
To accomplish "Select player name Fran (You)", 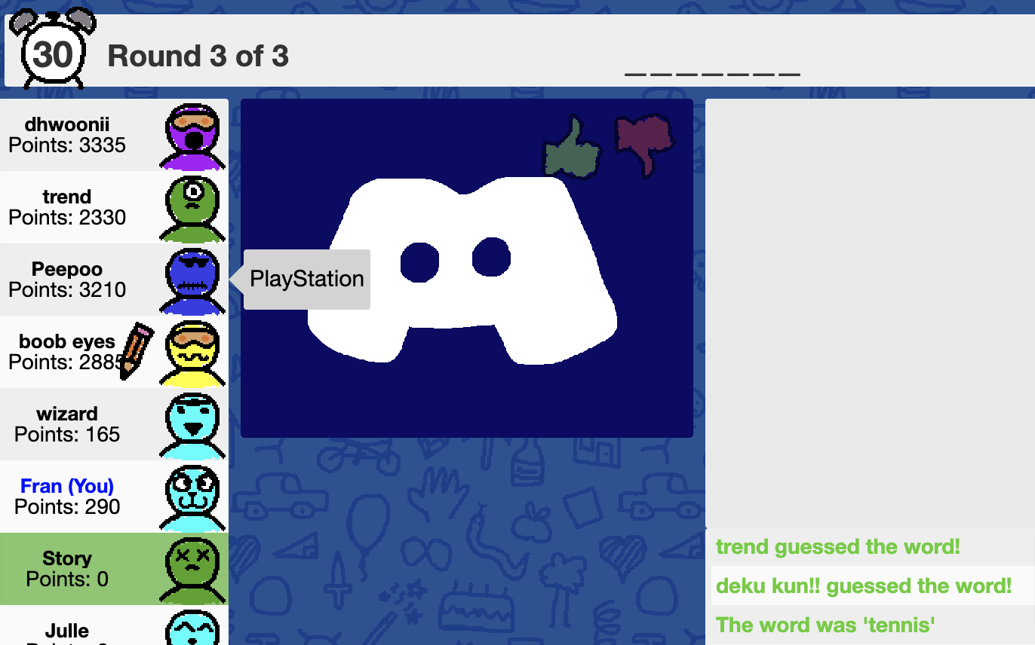I will (x=67, y=486).
